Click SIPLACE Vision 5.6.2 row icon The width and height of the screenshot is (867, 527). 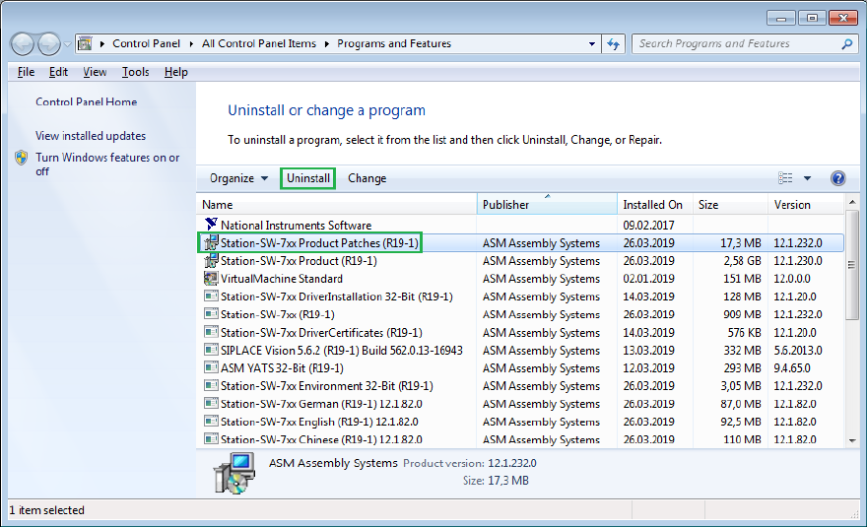211,350
